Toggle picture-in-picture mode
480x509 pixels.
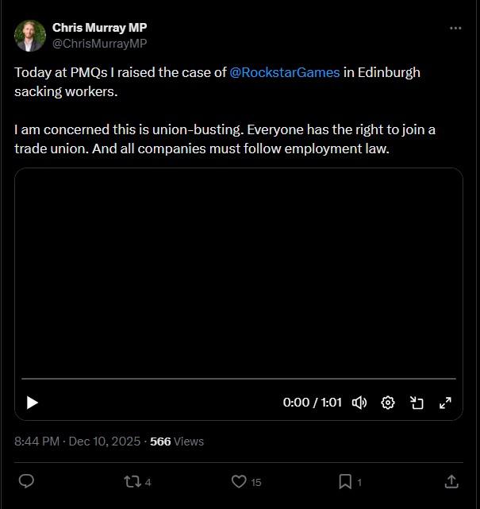[417, 403]
